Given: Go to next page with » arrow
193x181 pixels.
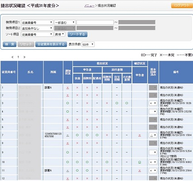Looking at the screenshot, I should [24, 57].
